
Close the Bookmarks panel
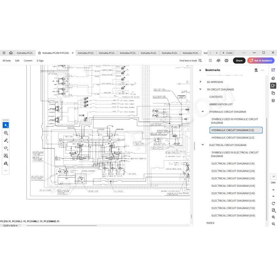click(200, 70)
